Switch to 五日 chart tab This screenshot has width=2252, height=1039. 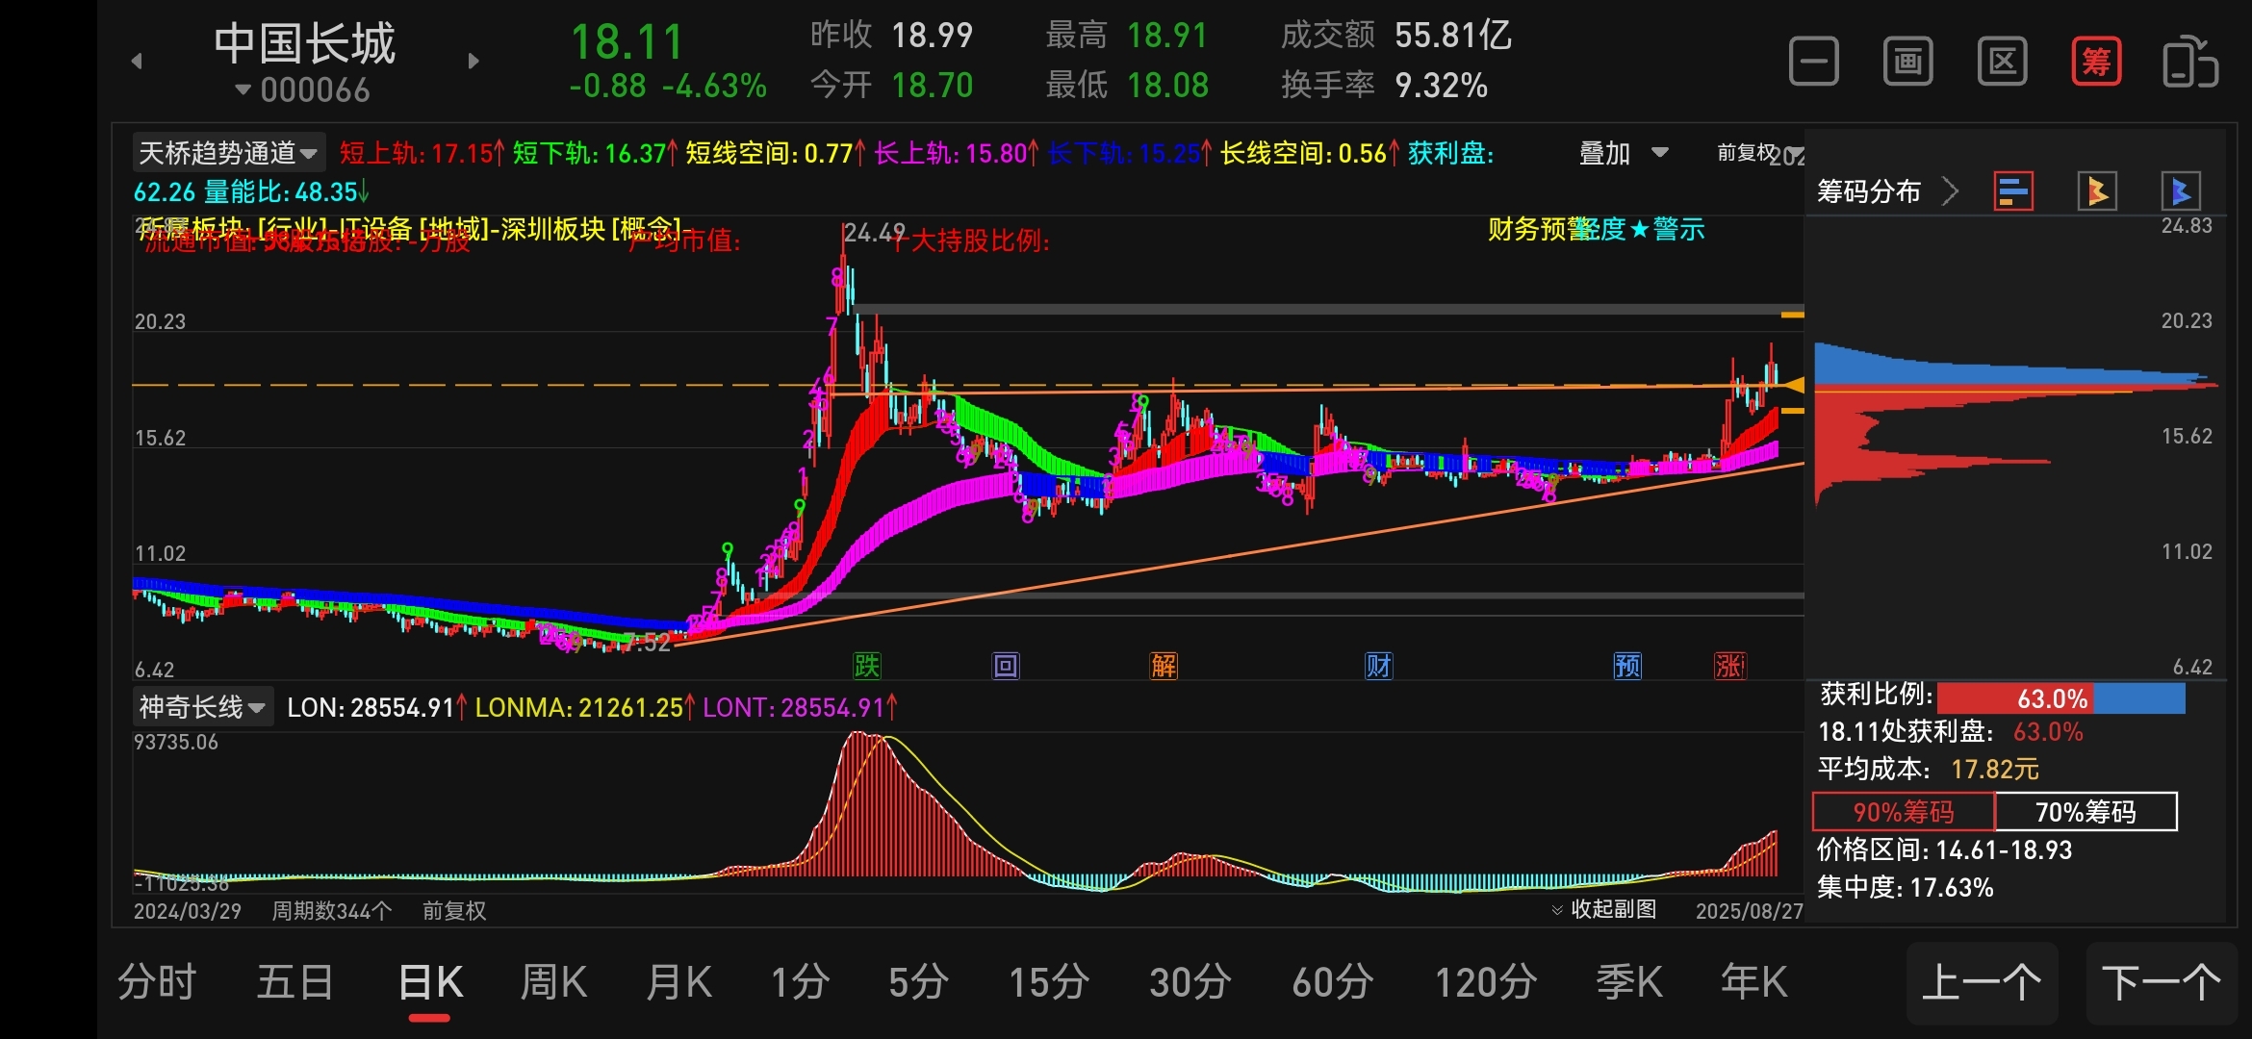294,983
